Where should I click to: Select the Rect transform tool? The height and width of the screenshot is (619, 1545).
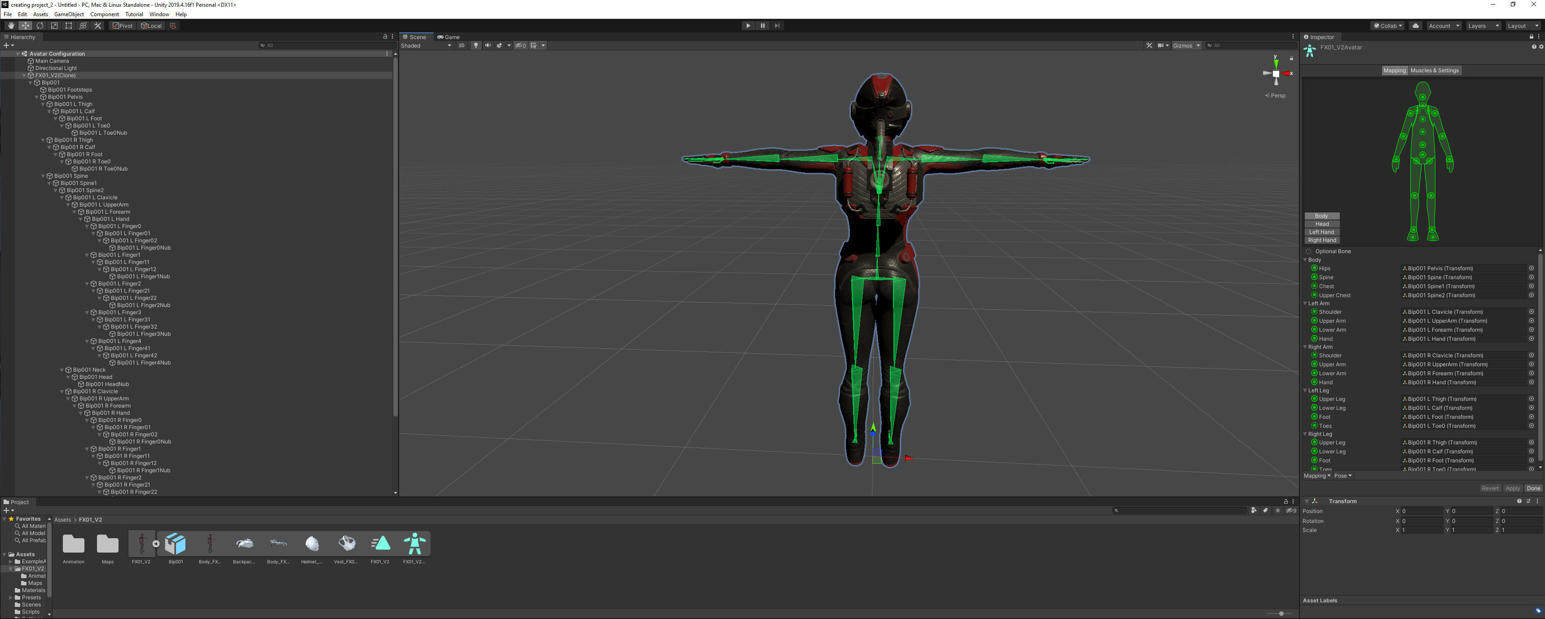point(68,26)
